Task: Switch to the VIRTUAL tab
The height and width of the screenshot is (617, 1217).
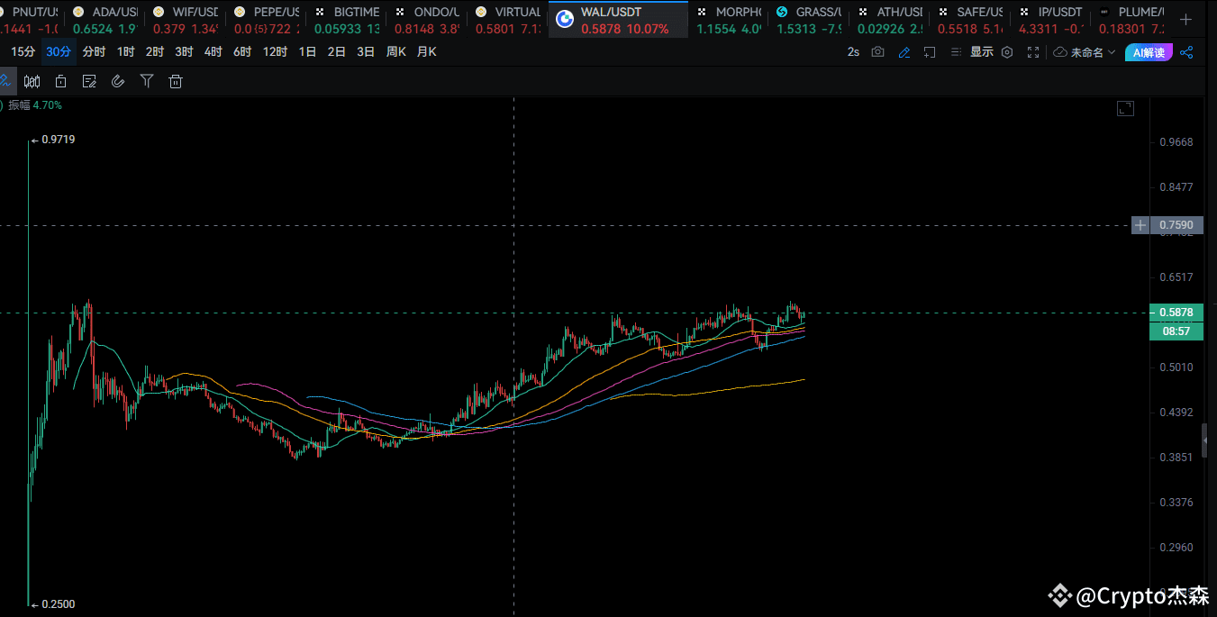Action: tap(507, 20)
